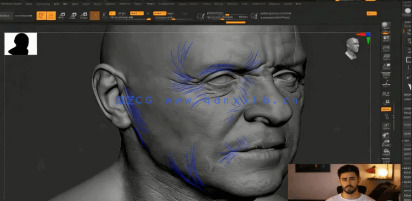The image size is (412, 201).
Task: Click the red-blue-green axis orientation gizmo
Action: tap(364, 38)
